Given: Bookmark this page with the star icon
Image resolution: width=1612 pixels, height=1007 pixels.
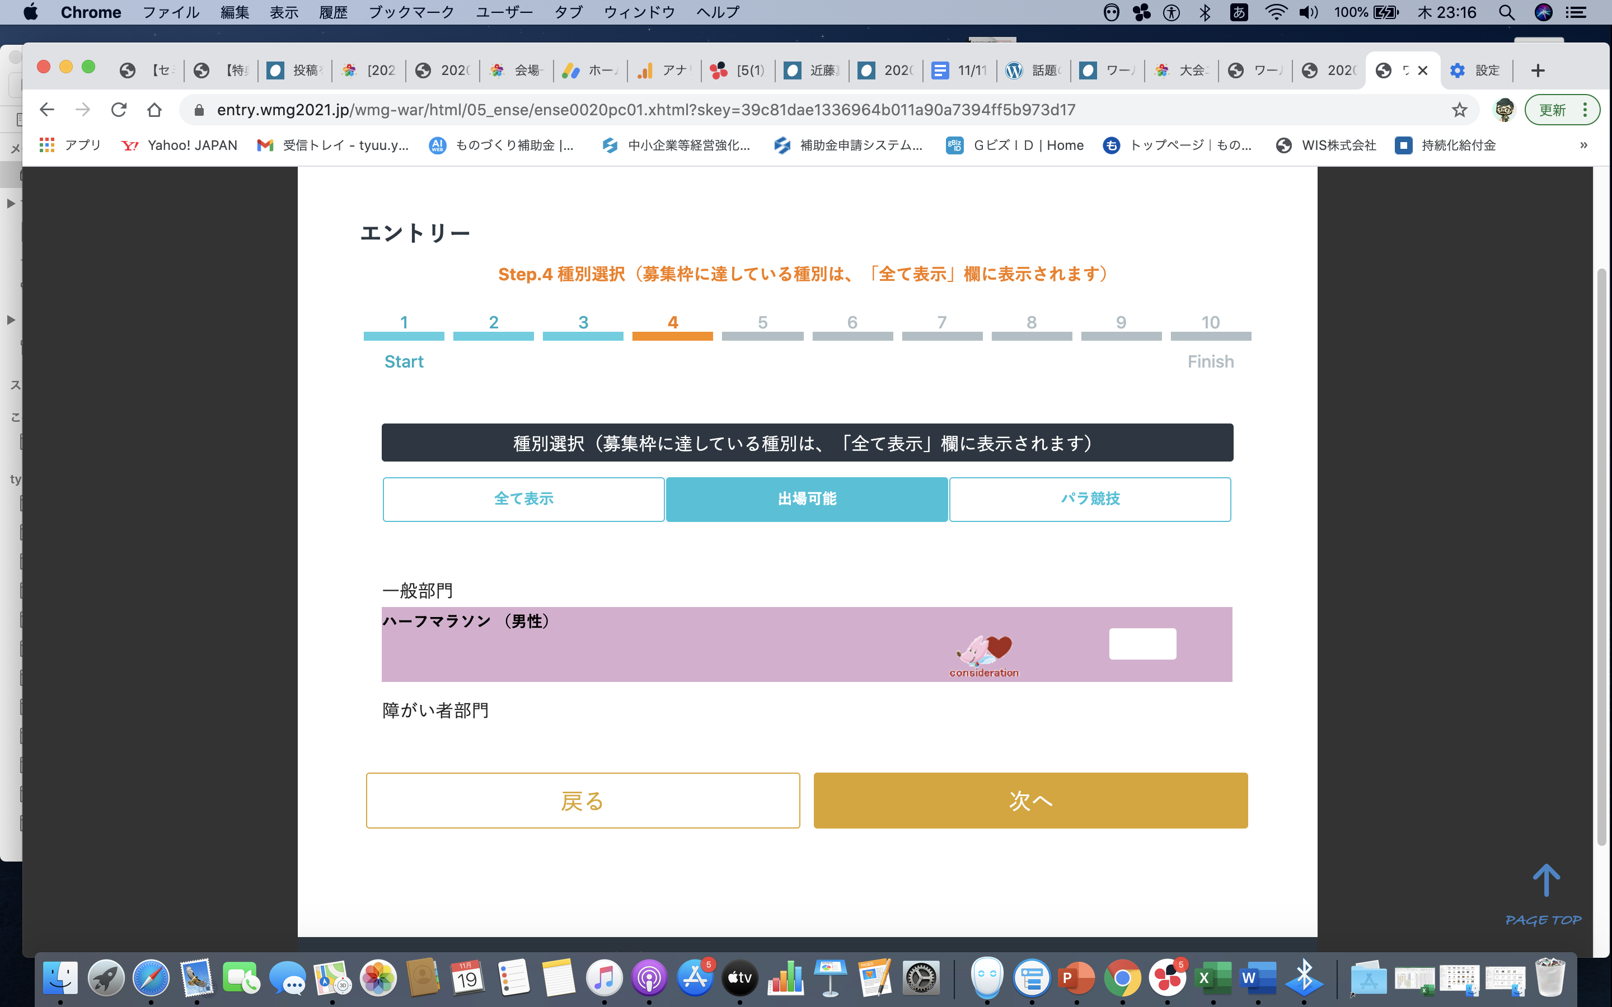Looking at the screenshot, I should click(1459, 110).
